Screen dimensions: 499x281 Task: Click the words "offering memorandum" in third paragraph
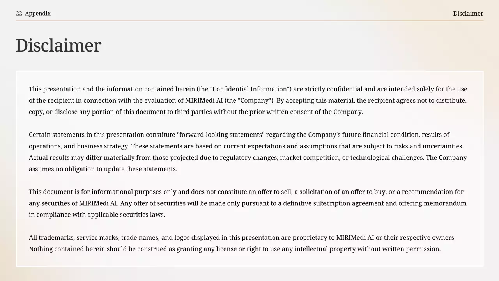434,203
